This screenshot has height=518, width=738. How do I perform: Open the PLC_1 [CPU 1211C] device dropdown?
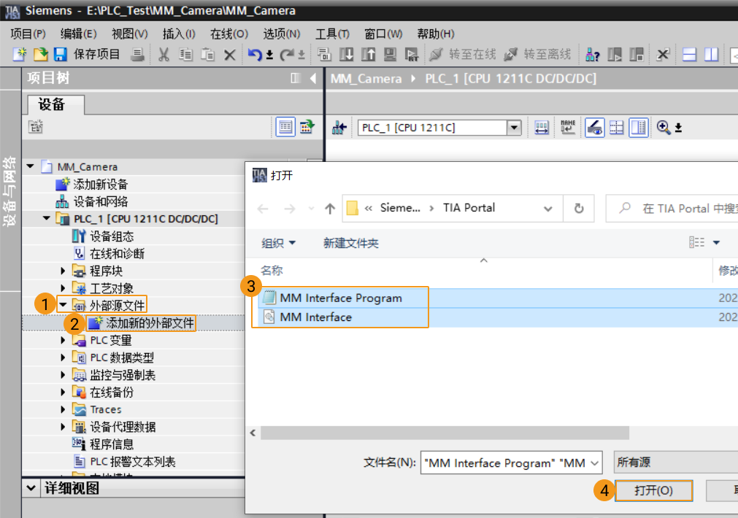[x=513, y=127]
